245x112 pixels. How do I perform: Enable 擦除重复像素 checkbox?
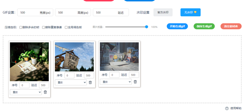43,27
